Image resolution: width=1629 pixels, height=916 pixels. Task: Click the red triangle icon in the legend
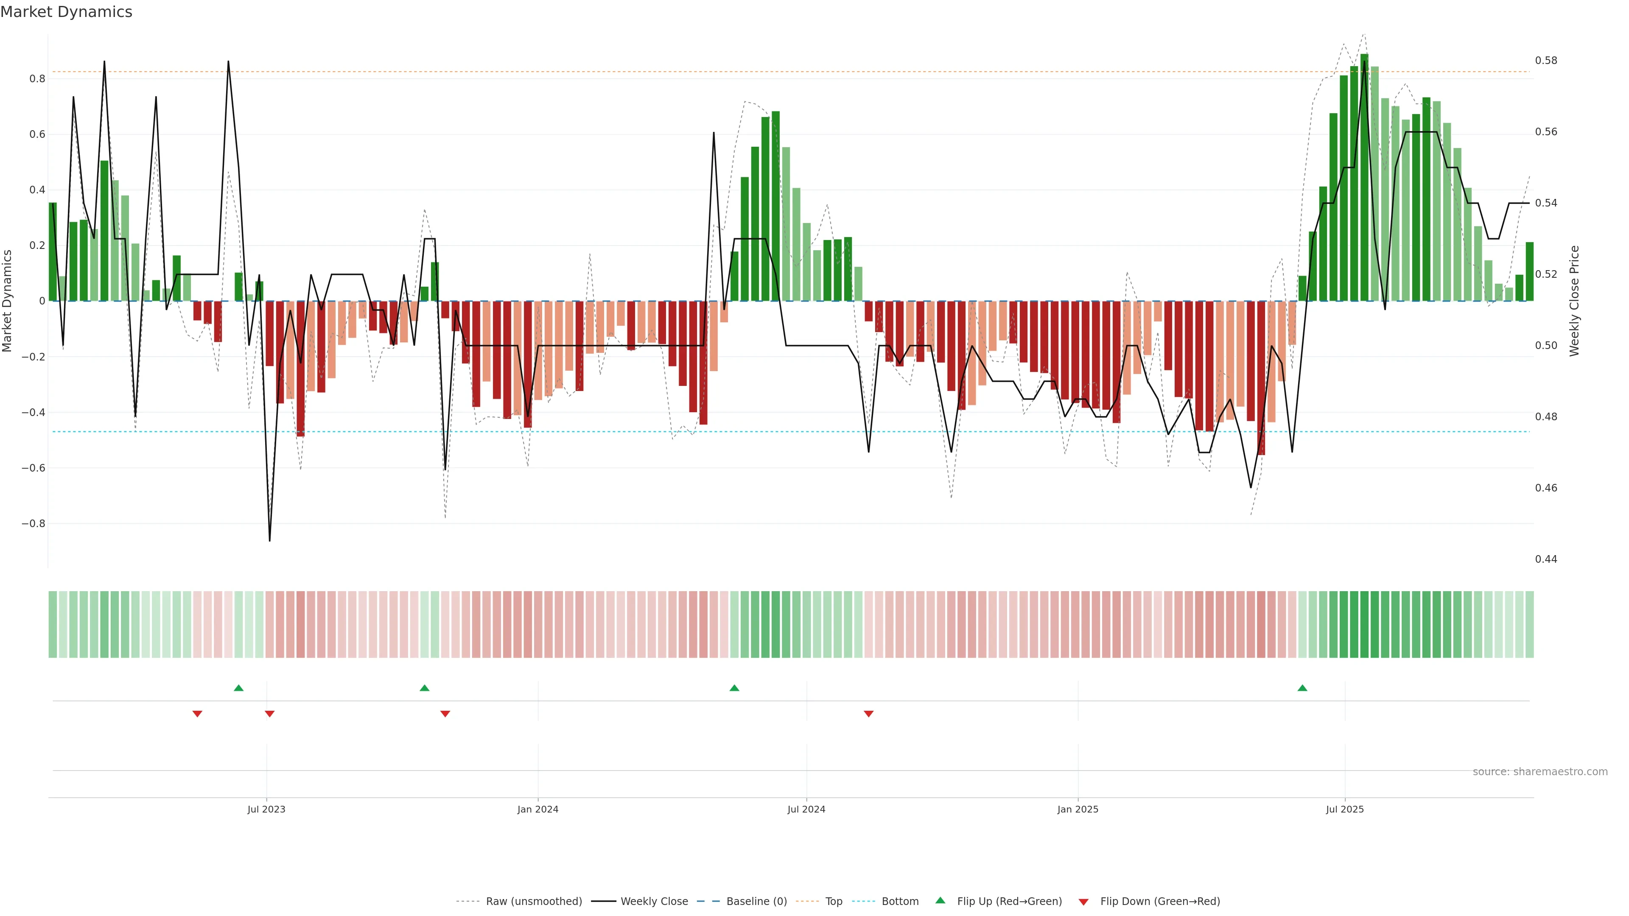1083,902
